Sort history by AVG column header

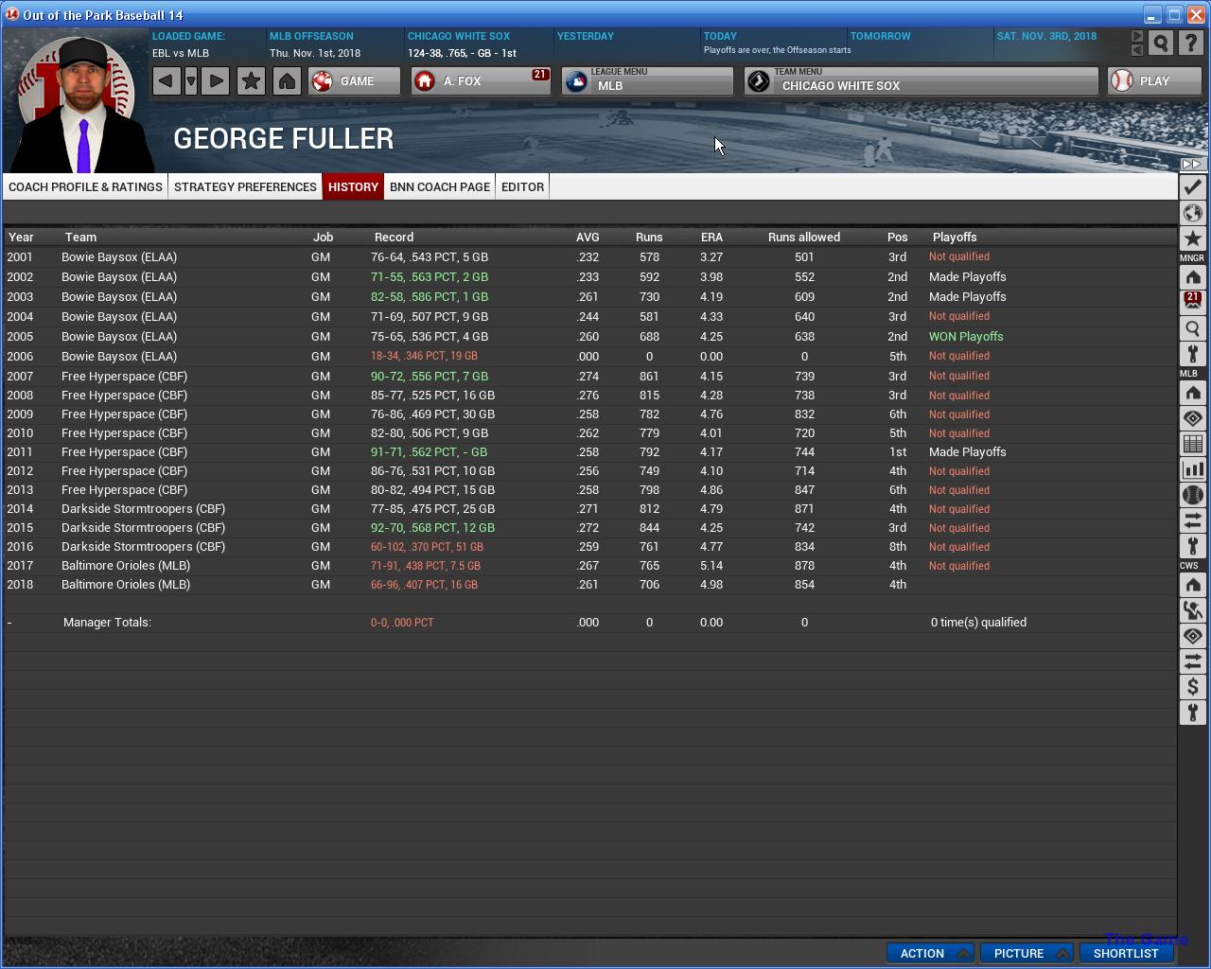click(x=588, y=238)
